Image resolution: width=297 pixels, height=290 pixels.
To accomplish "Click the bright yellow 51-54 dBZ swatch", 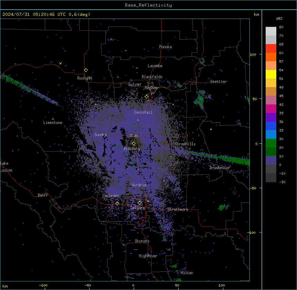I will tap(271, 74).
